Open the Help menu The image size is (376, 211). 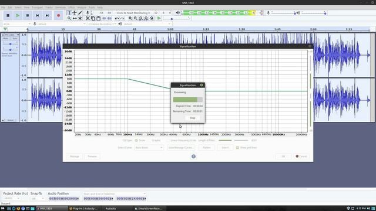click(x=100, y=8)
